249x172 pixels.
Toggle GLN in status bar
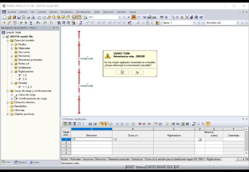(x=170, y=167)
